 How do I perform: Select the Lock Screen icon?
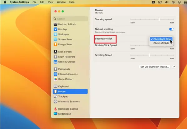55,52
